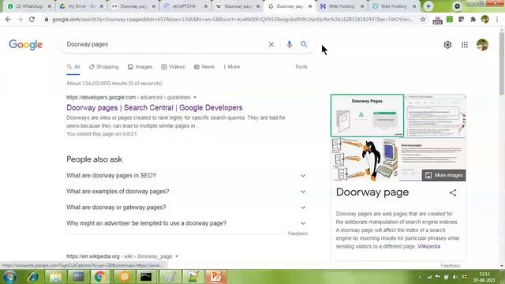Click the address bar URL
The width and height of the screenshot is (505, 284).
[232, 19]
